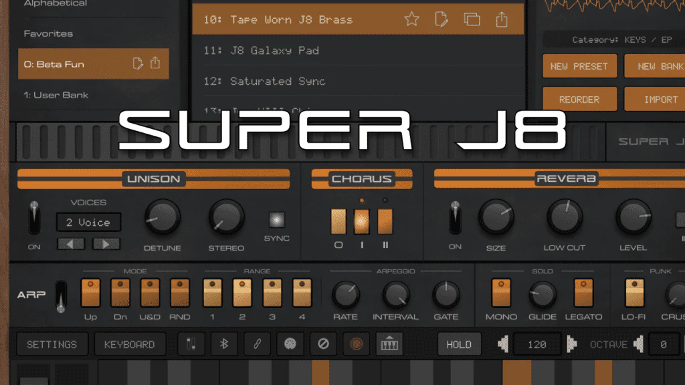Image resolution: width=685 pixels, height=385 pixels.
Task: Open the slider controls icon in bottom toolbar
Action: (191, 344)
